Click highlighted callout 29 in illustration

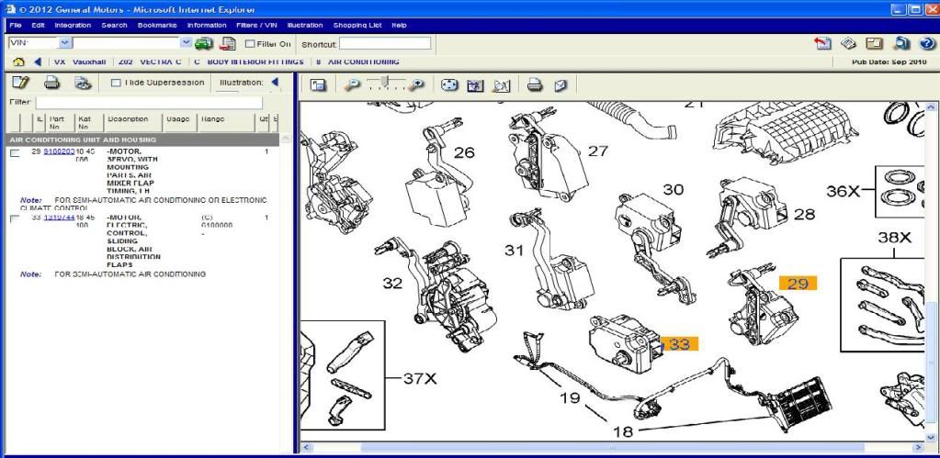point(798,284)
